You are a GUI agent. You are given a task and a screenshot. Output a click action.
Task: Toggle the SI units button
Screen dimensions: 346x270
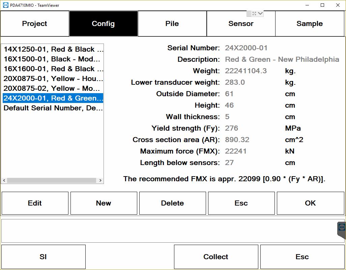(43, 257)
